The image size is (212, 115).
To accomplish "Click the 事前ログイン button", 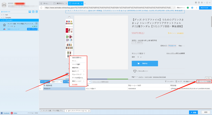I will coord(181,8).
